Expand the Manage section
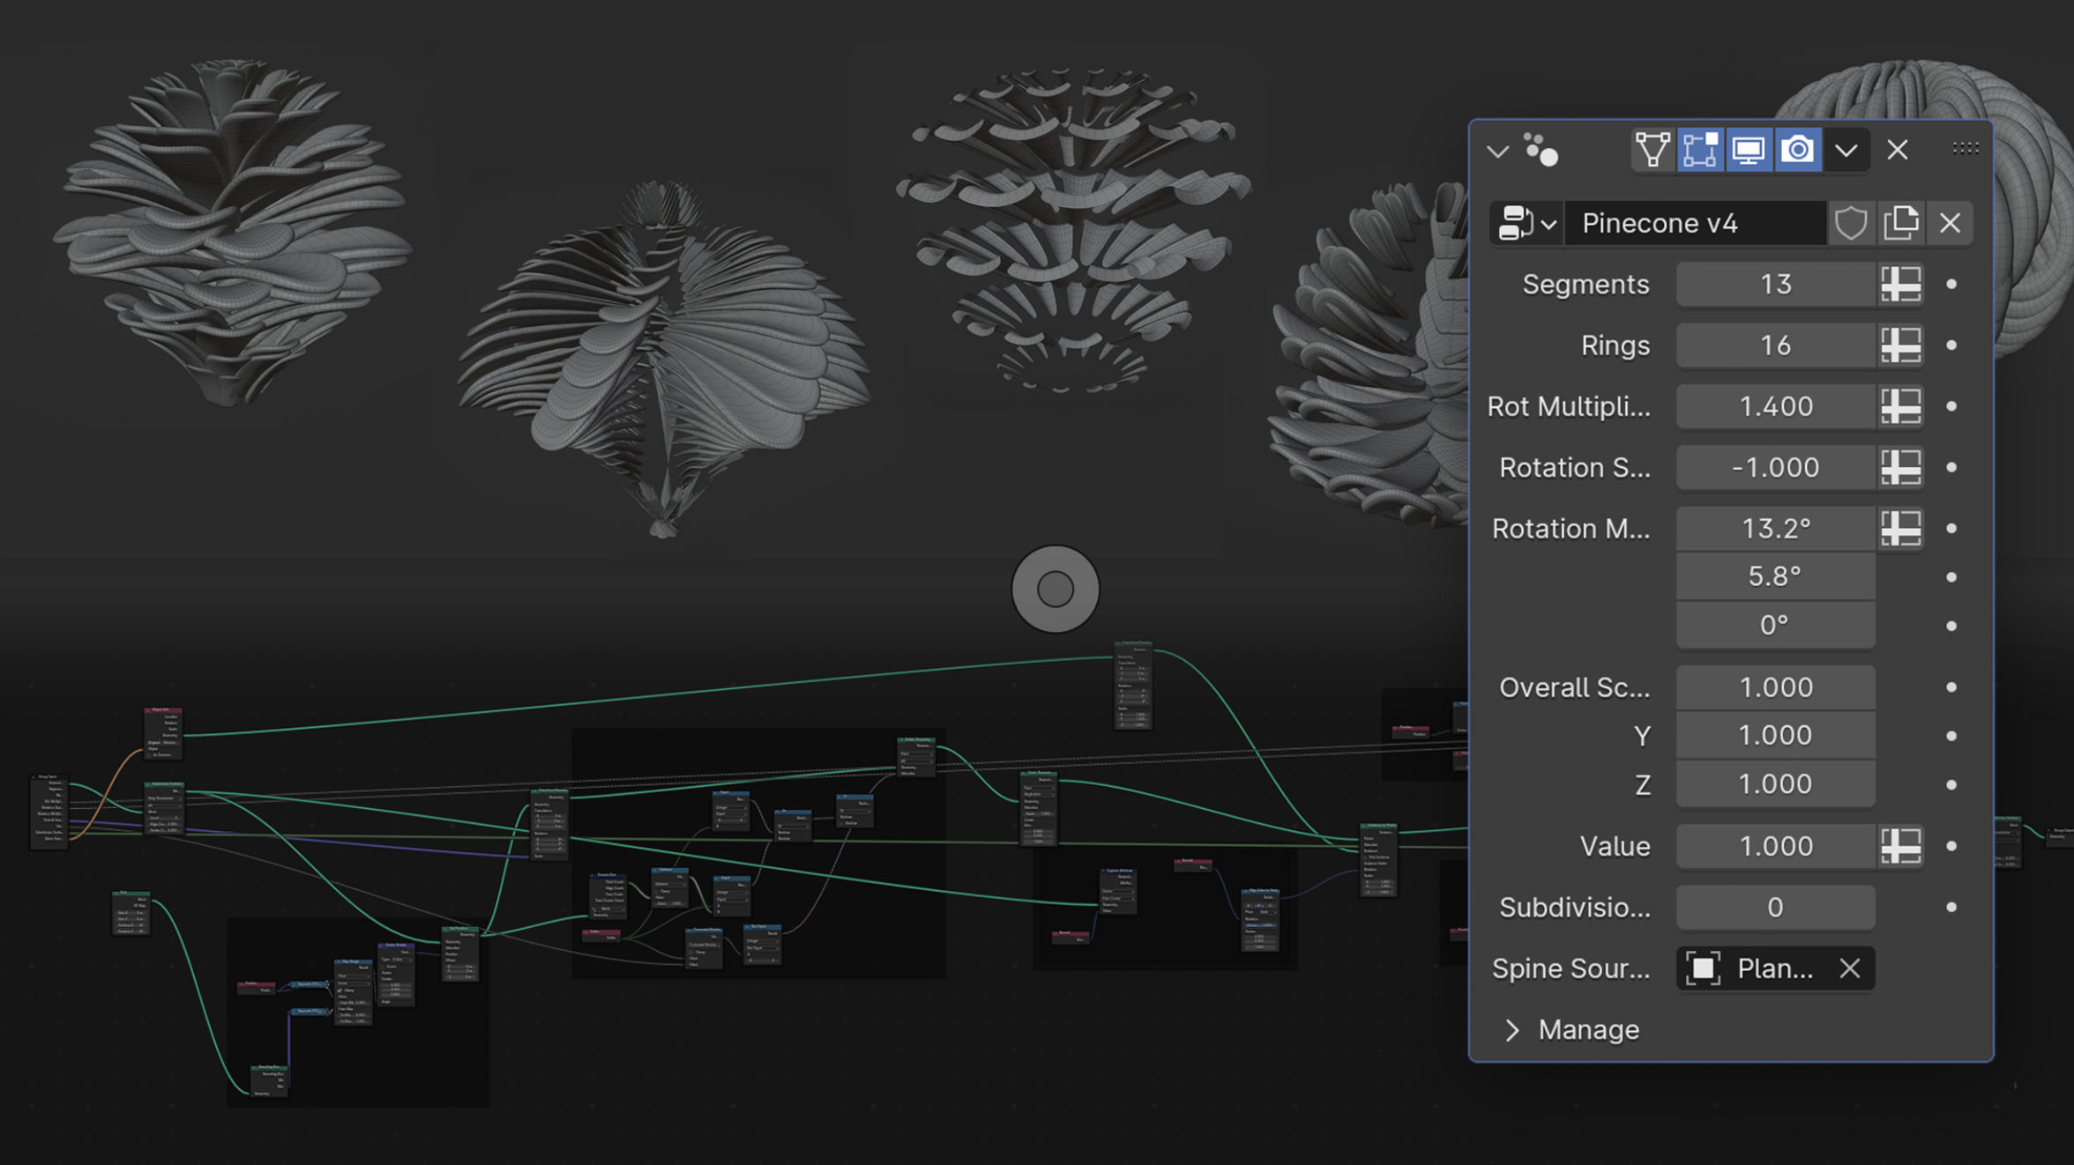The image size is (2074, 1165). tap(1575, 1029)
